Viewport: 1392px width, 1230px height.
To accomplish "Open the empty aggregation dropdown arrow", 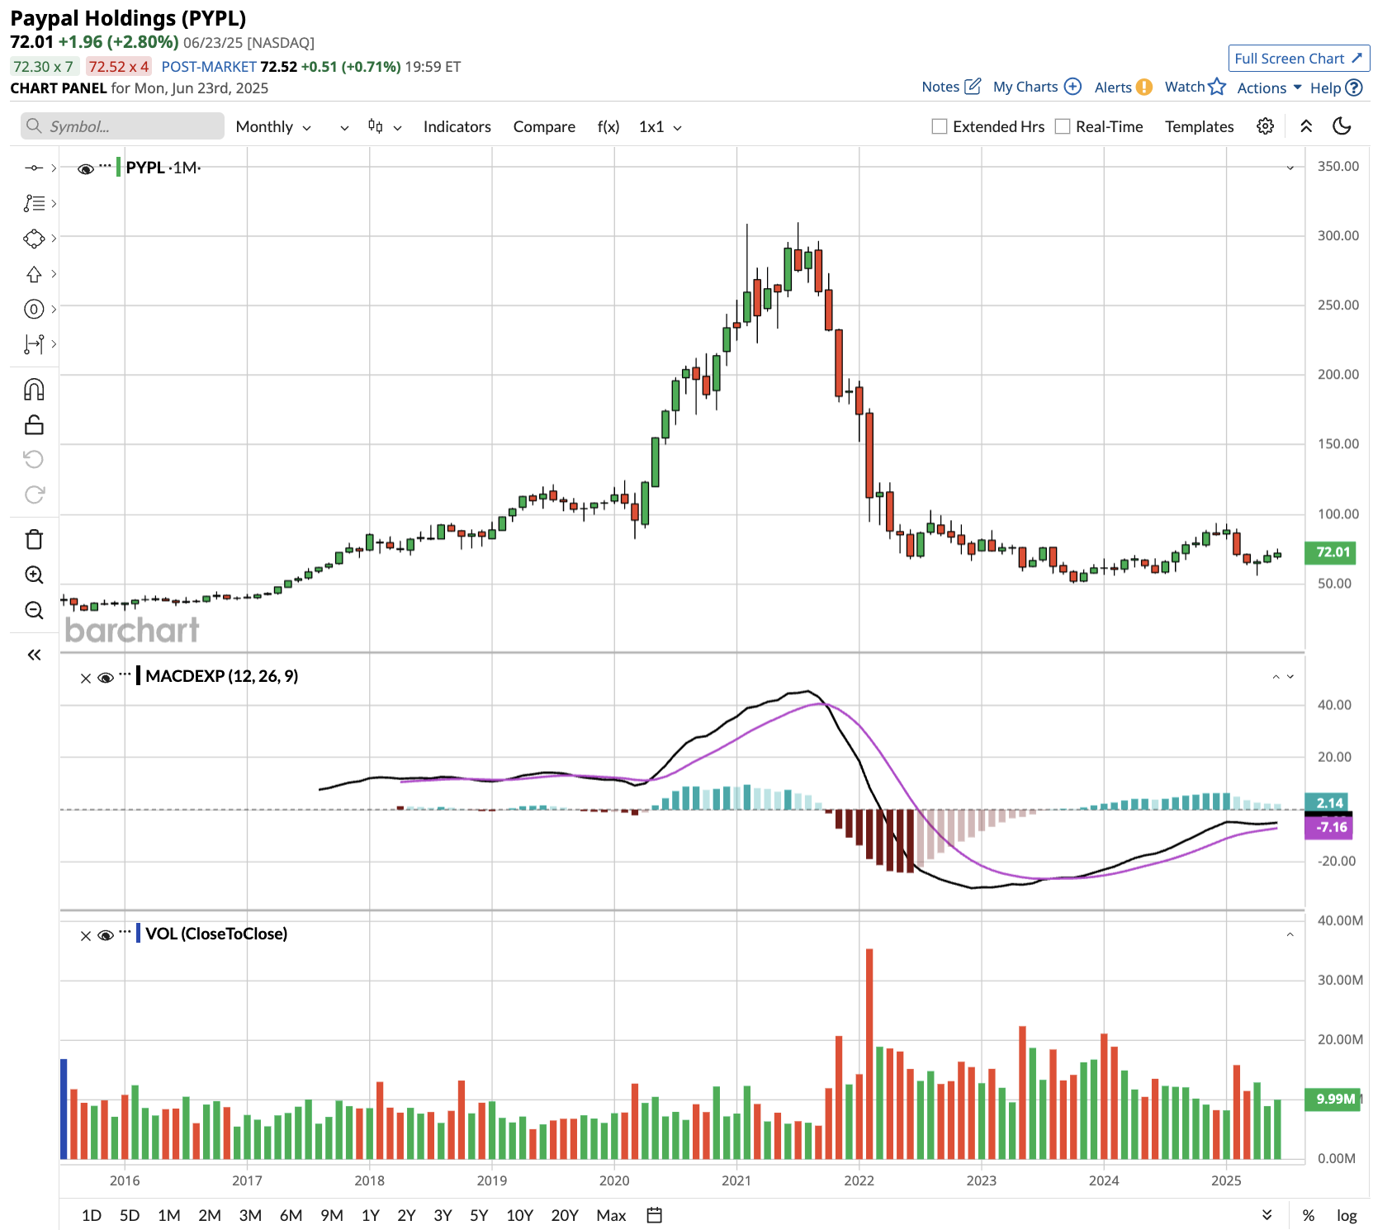I will pyautogui.click(x=344, y=127).
